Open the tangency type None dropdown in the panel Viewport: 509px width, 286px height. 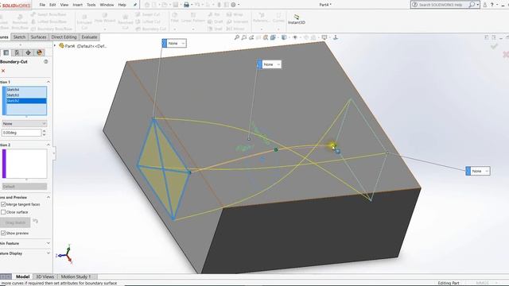click(x=25, y=124)
